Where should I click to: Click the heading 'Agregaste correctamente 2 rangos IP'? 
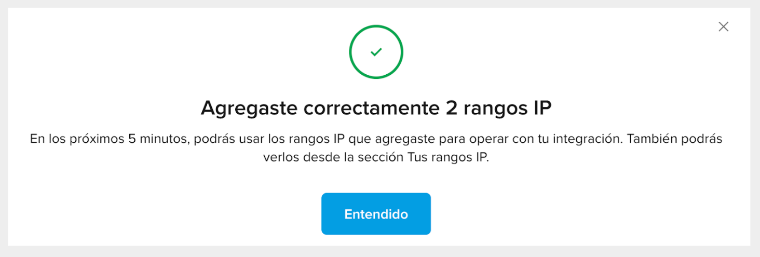coord(376,109)
